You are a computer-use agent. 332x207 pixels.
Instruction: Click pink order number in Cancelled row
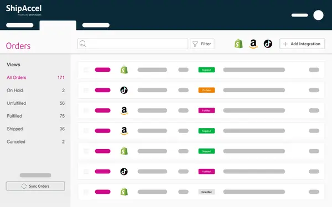(103, 192)
